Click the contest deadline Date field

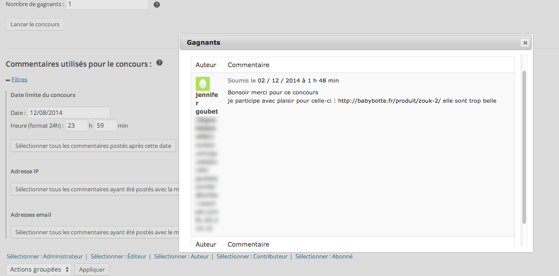click(69, 113)
